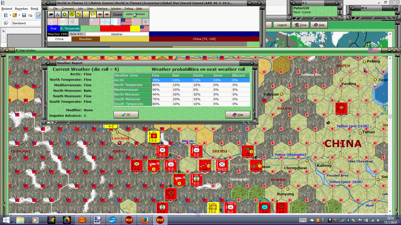This screenshot has height=225, width=401.
Task: Select the German flag at row start
Action: [53, 22]
